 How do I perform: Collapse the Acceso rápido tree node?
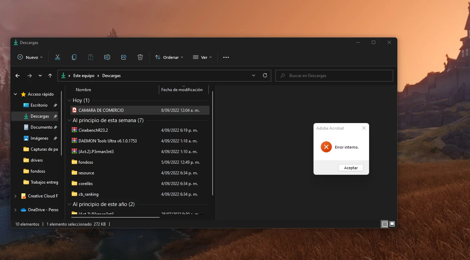pos(16,94)
